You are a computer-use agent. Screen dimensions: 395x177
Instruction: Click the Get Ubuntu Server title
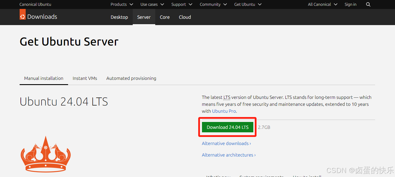pyautogui.click(x=69, y=42)
